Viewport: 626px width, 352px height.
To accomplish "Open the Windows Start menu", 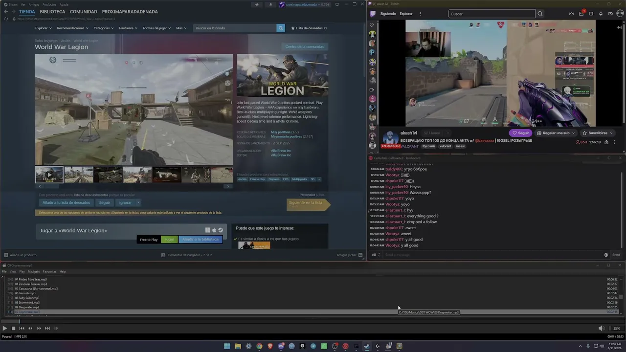I will tap(227, 346).
